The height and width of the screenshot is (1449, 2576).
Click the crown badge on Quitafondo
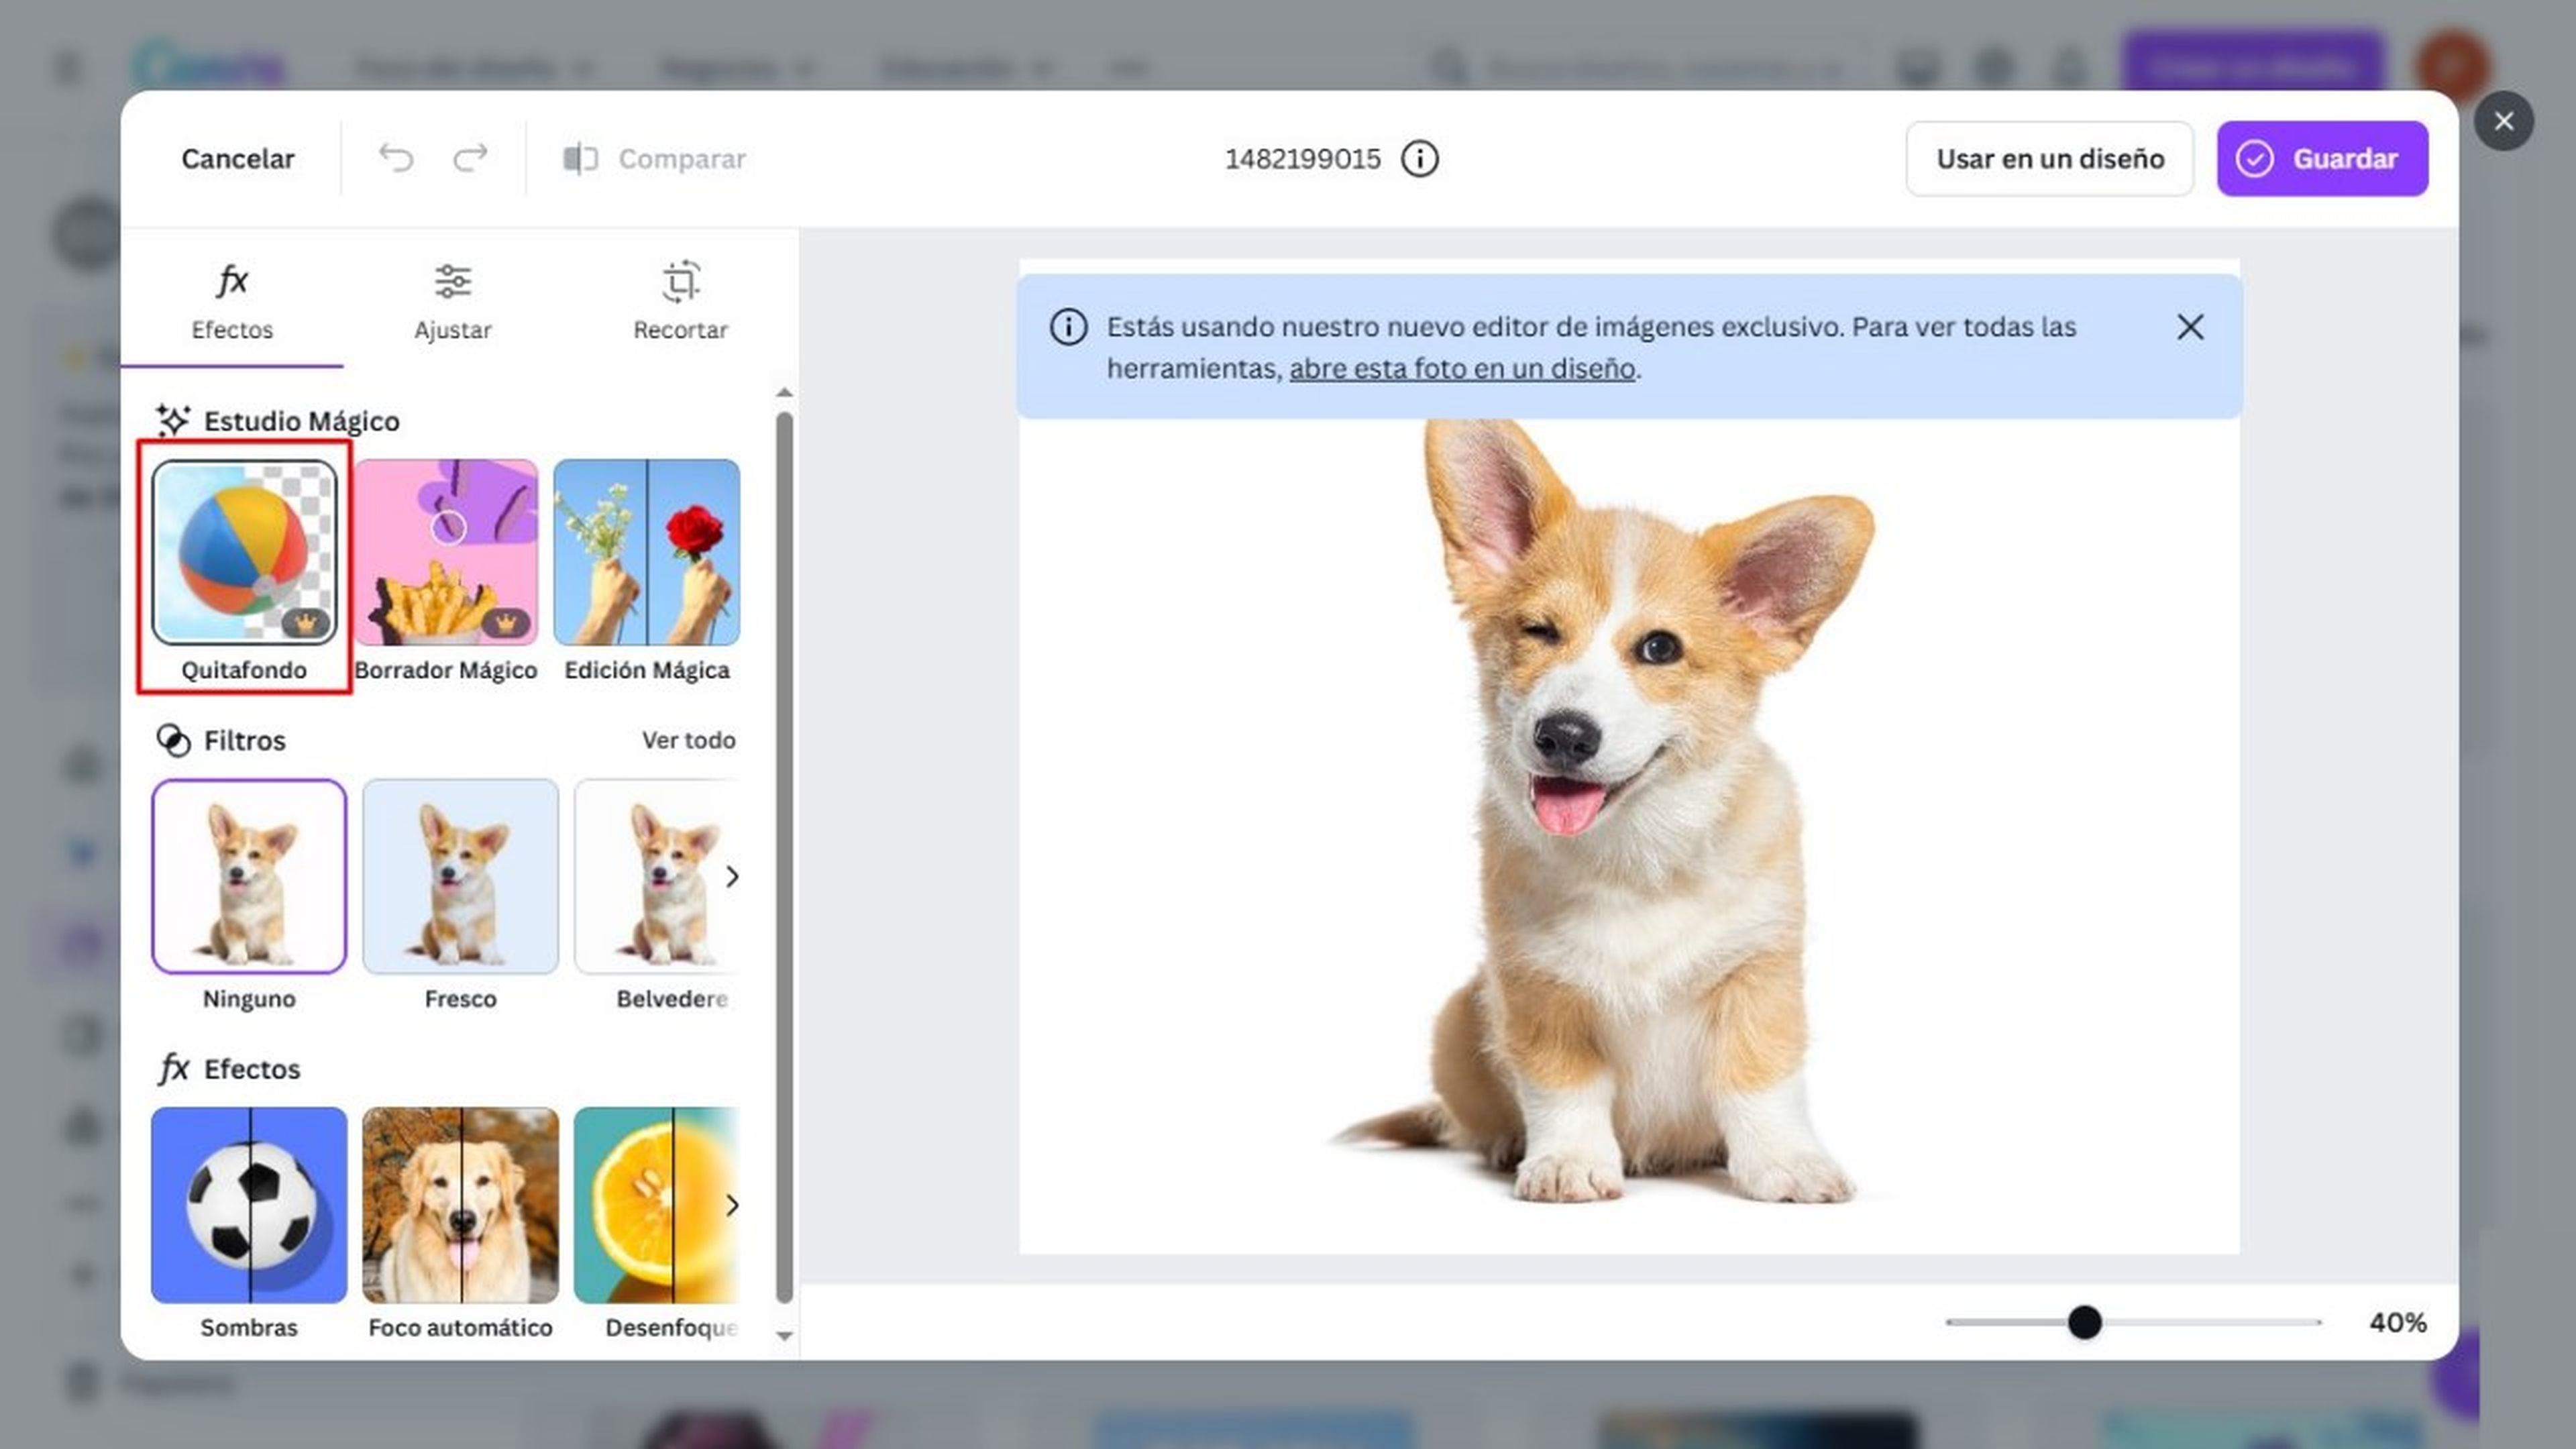[x=305, y=623]
